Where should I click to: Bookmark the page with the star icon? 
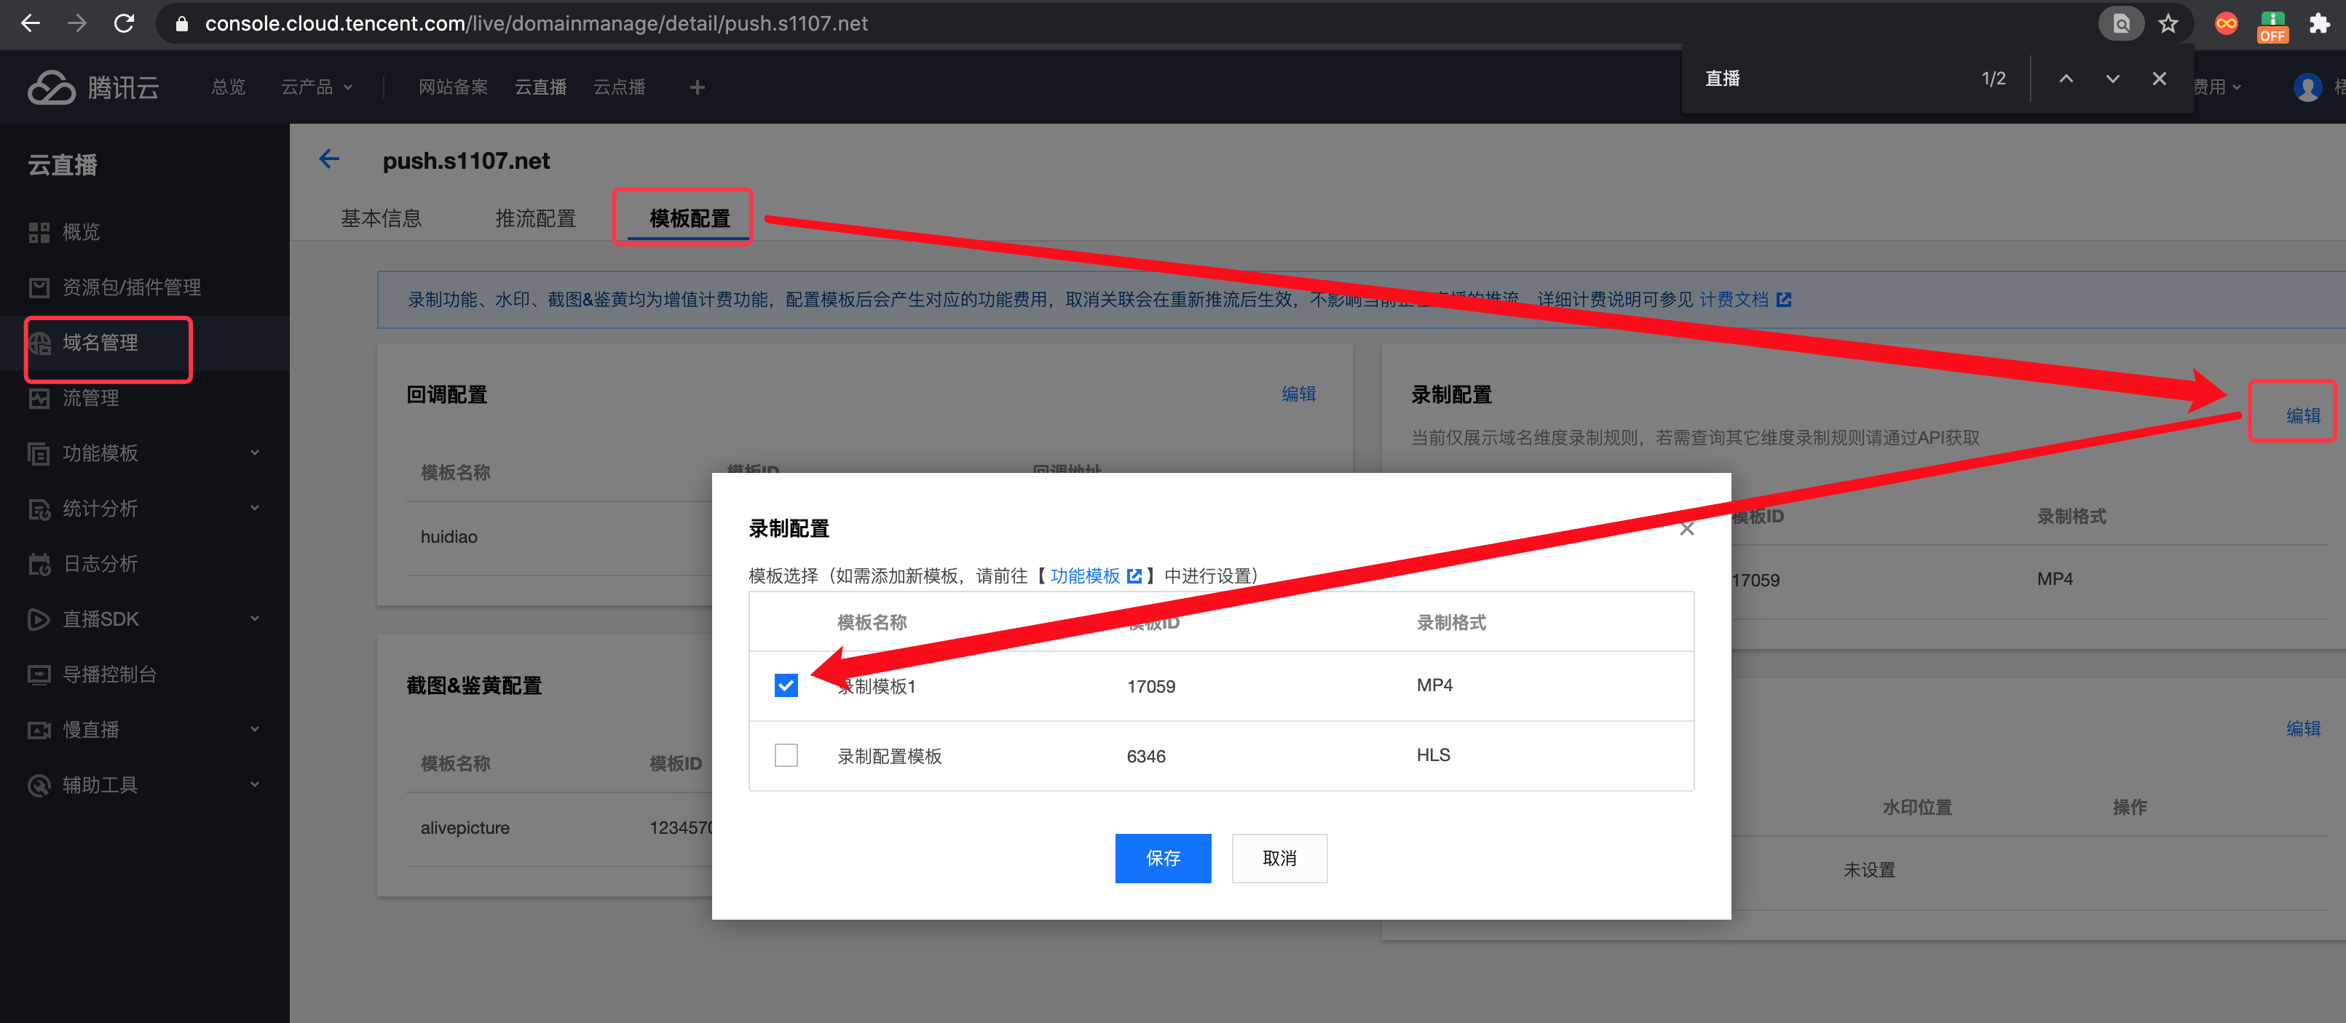(2168, 24)
